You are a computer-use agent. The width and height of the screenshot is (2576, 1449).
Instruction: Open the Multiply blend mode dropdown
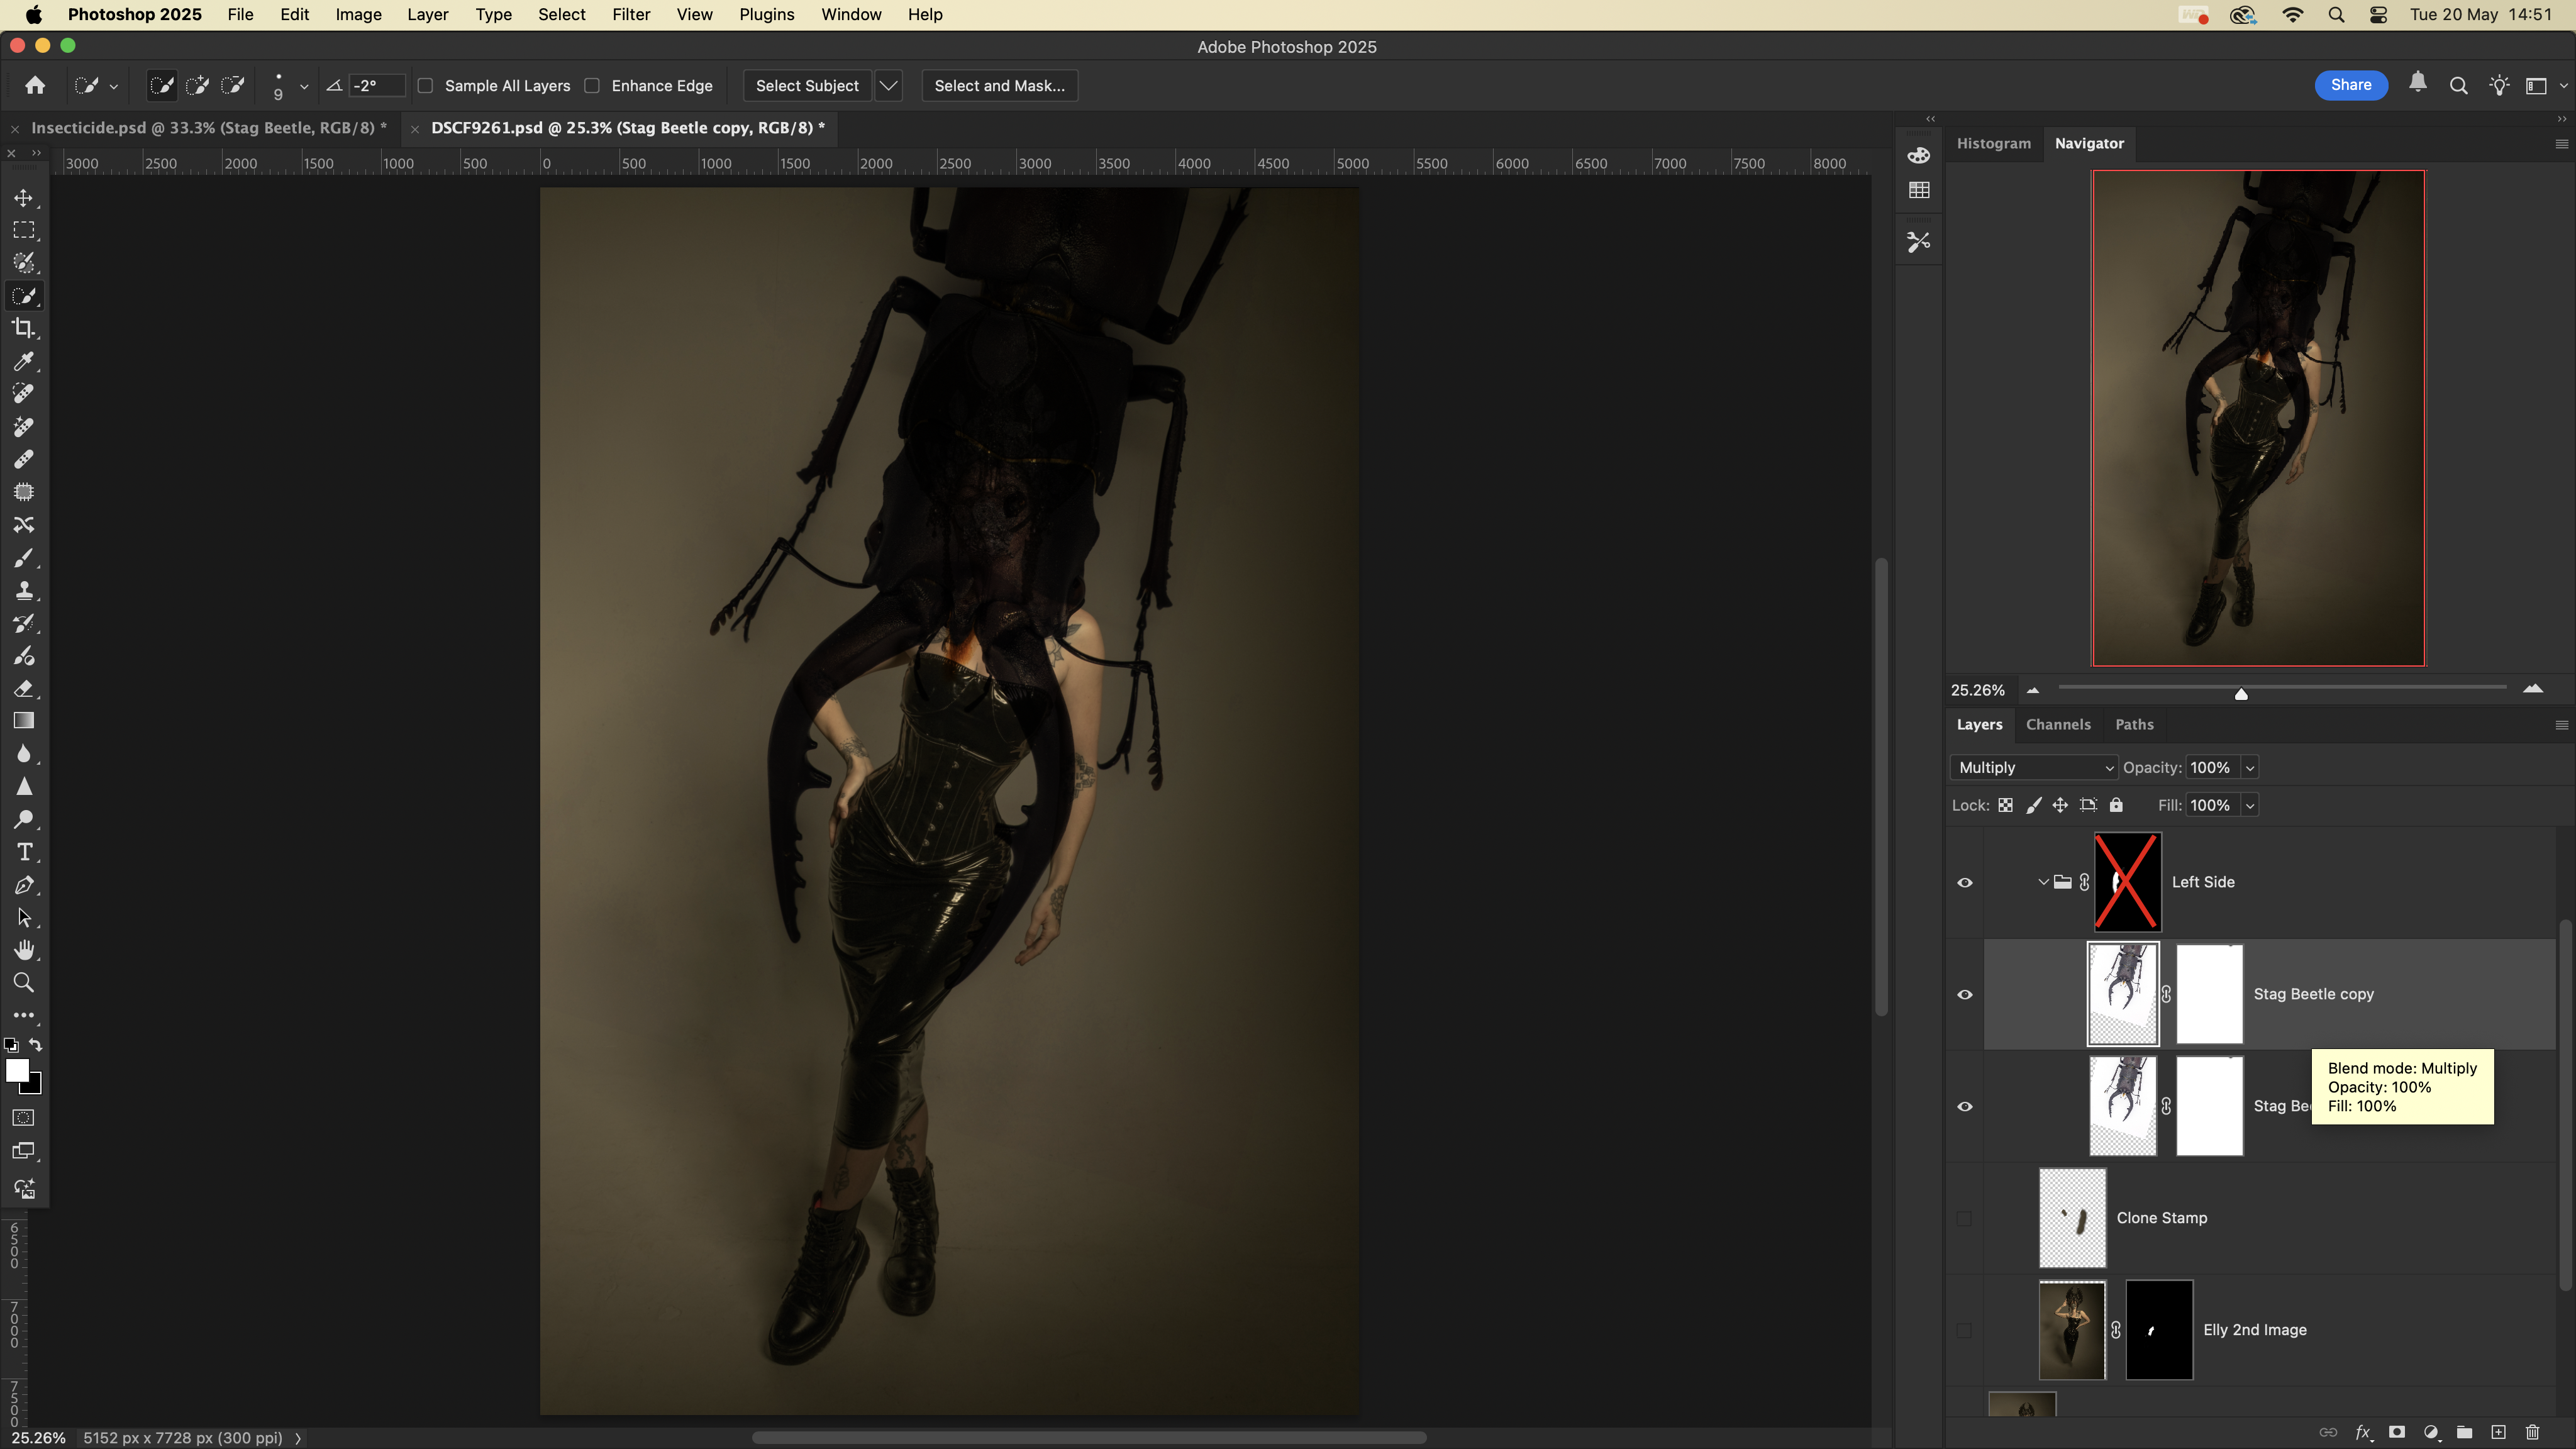tap(2034, 767)
